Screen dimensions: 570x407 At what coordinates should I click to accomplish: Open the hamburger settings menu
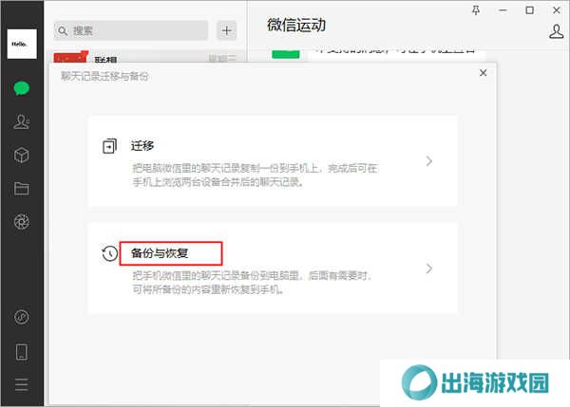(x=22, y=384)
